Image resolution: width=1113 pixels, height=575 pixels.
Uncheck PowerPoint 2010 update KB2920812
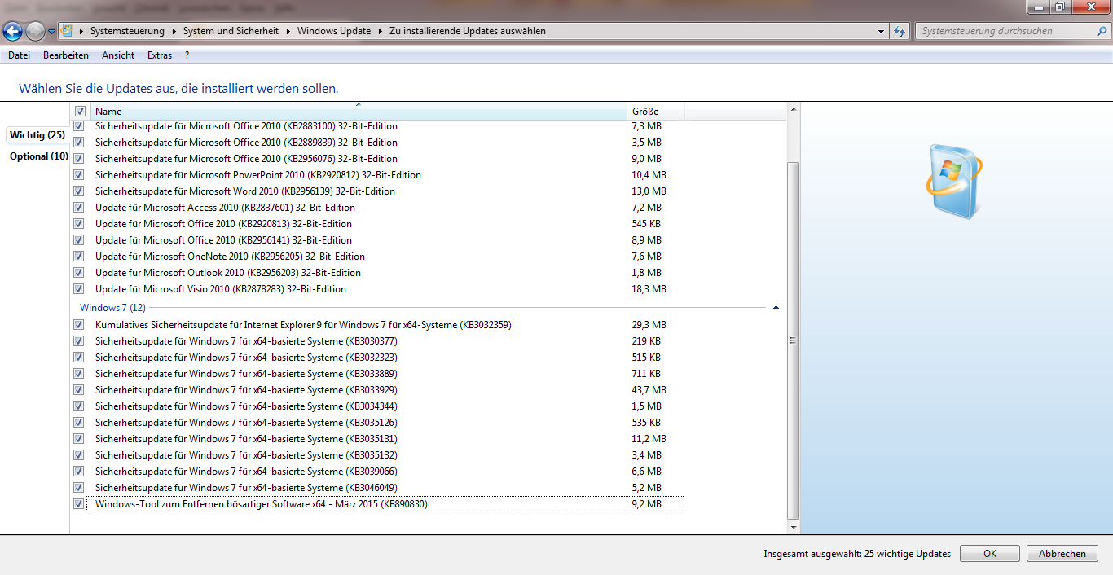click(78, 175)
